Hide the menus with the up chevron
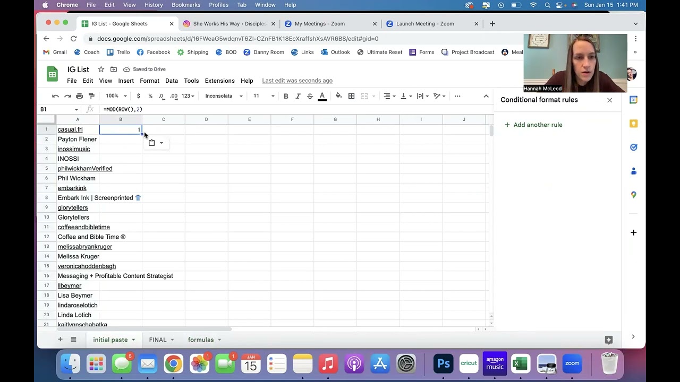Image resolution: width=680 pixels, height=382 pixels. [486, 96]
